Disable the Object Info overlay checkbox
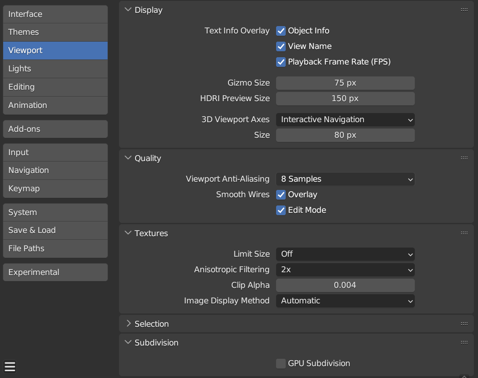The width and height of the screenshot is (478, 378). 281,31
